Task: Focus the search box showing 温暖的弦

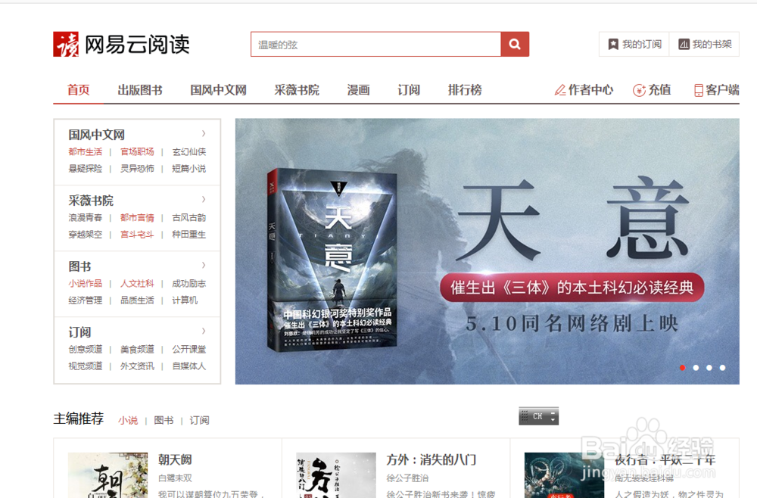Action: [x=375, y=45]
